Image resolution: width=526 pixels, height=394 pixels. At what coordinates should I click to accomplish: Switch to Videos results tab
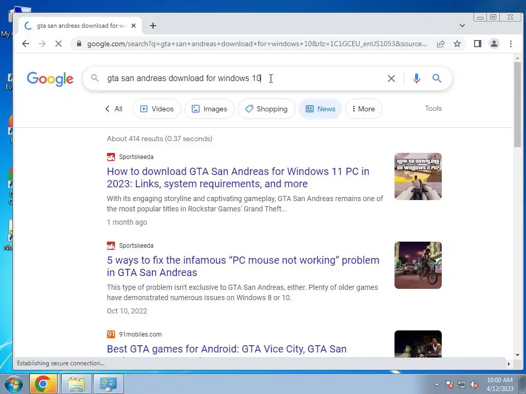[157, 109]
